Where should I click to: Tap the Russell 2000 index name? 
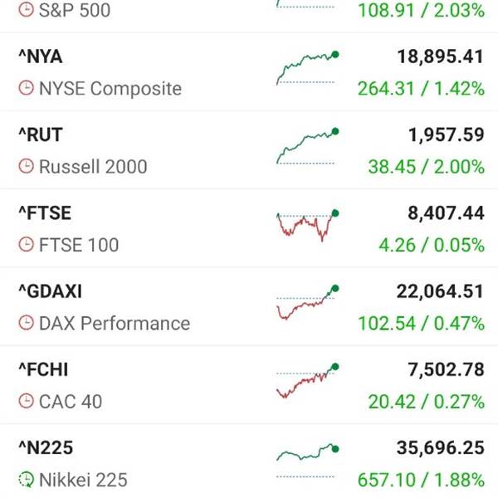pos(93,167)
